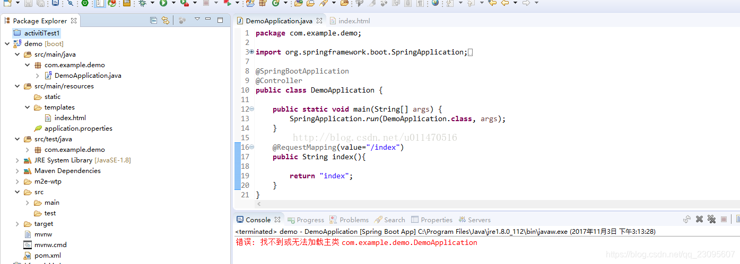The height and width of the screenshot is (264, 740).
Task: Click the yellow Back navigation arrow
Action: coord(506,3)
